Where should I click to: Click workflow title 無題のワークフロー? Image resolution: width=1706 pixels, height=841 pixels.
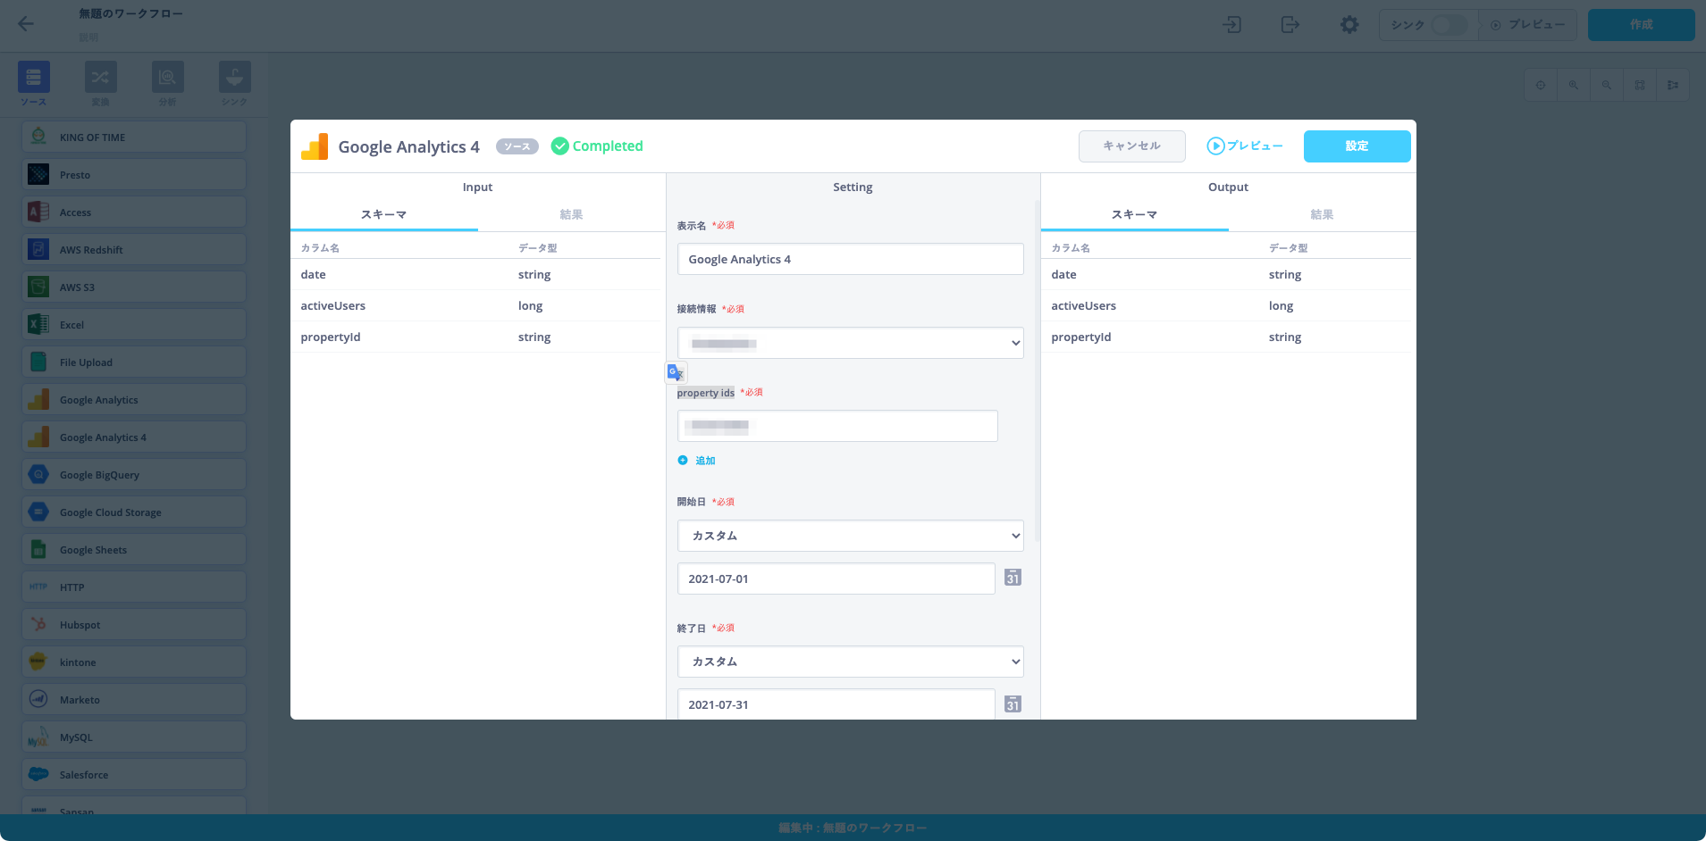point(130,14)
